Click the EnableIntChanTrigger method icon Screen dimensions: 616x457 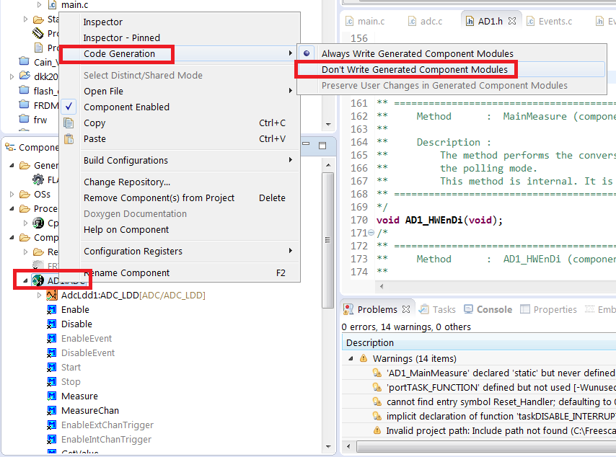click(51, 439)
